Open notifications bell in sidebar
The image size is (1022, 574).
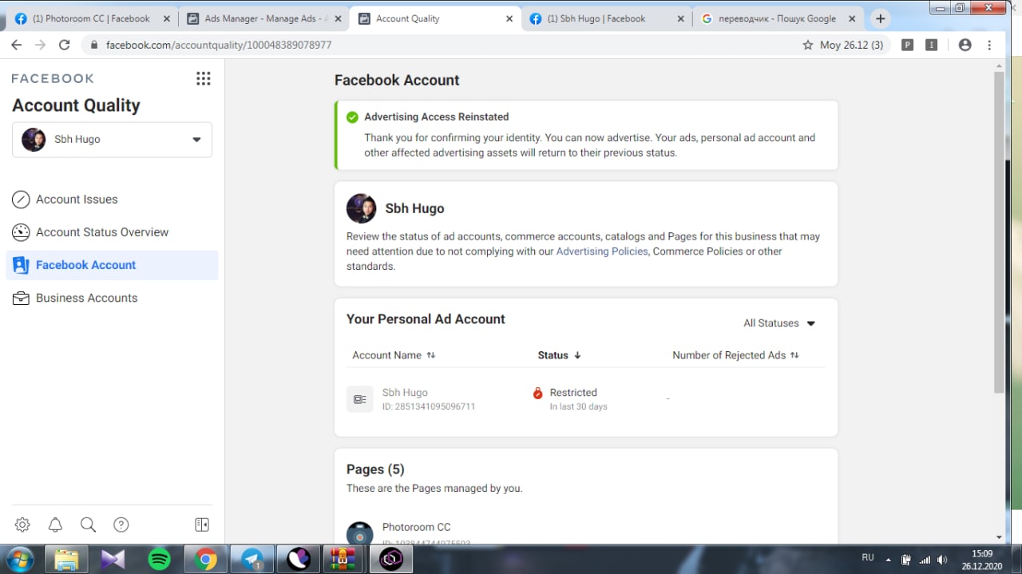click(55, 525)
